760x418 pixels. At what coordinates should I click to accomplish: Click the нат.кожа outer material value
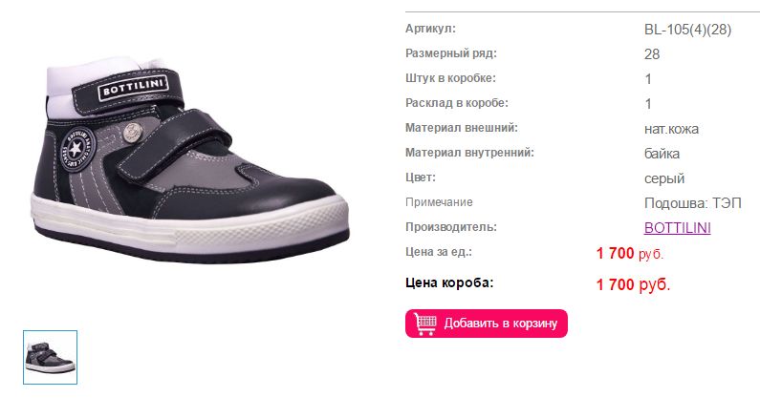click(671, 129)
